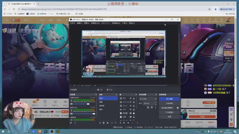239x134 pixels.
Task: Toggle the lock on the 打哈欠 source
Action: click(134, 106)
